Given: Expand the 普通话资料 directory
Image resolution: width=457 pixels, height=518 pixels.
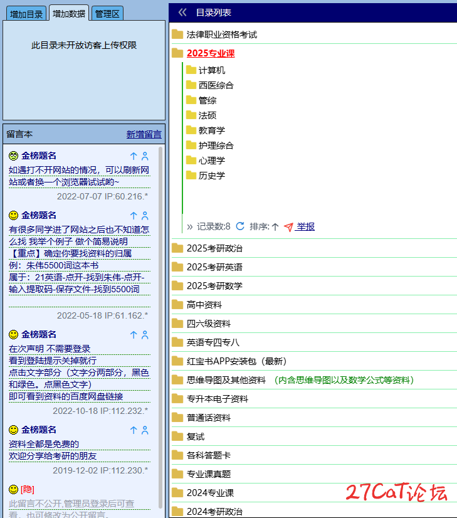Looking at the screenshot, I should coord(208,418).
